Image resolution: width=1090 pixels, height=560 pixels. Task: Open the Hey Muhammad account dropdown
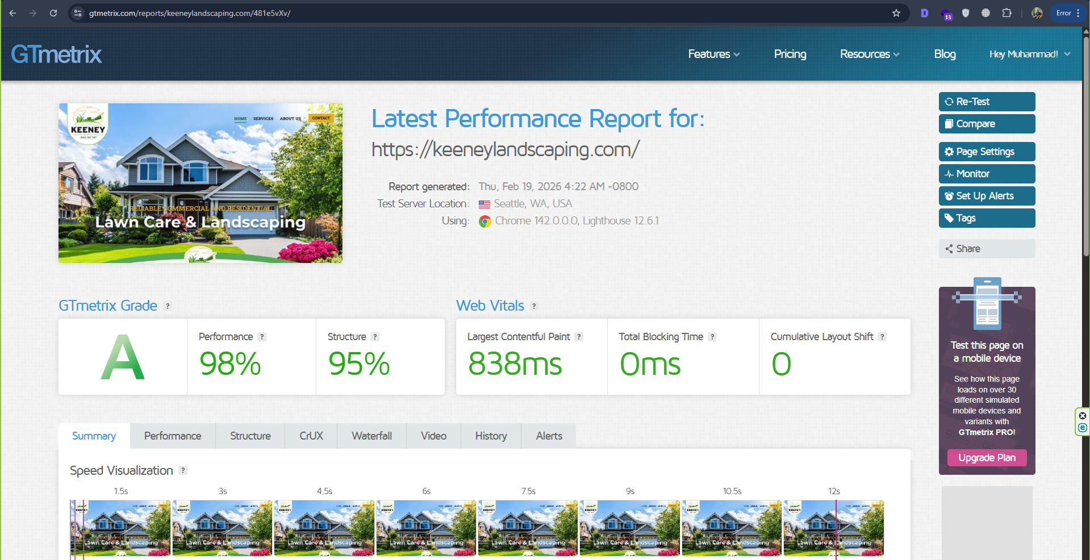point(1029,54)
